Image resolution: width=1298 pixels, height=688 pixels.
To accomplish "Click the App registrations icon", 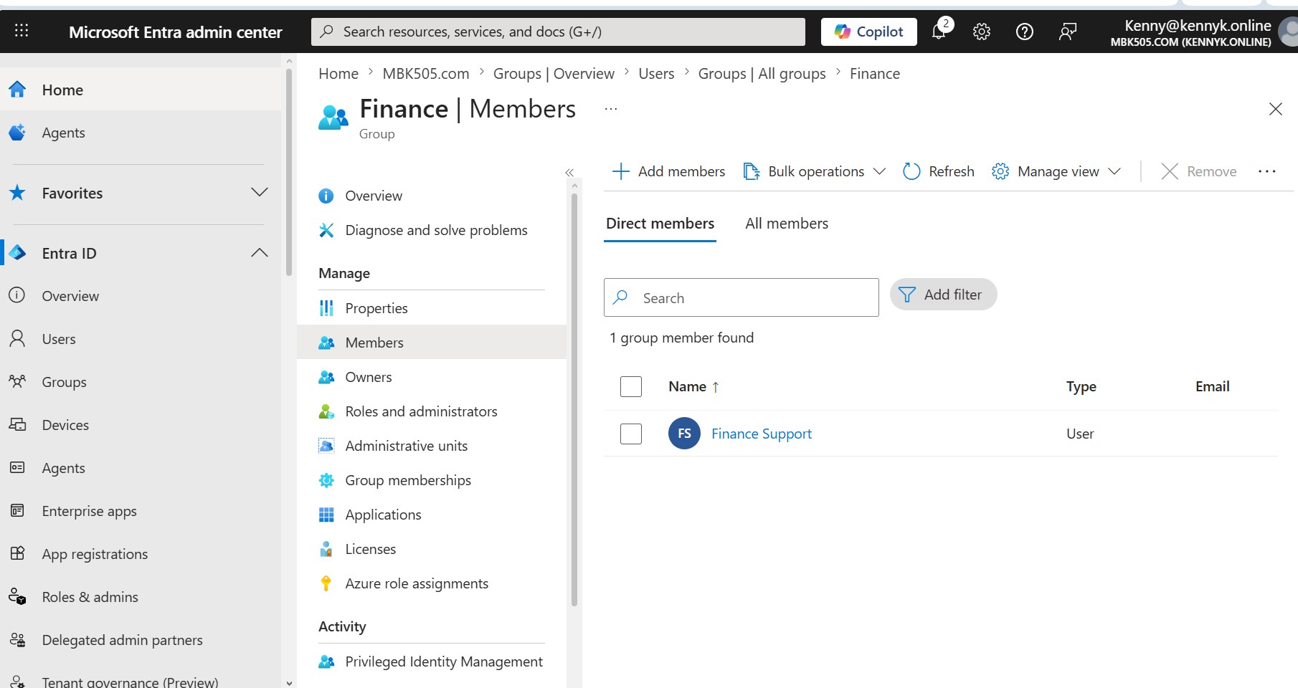I will click(17, 553).
